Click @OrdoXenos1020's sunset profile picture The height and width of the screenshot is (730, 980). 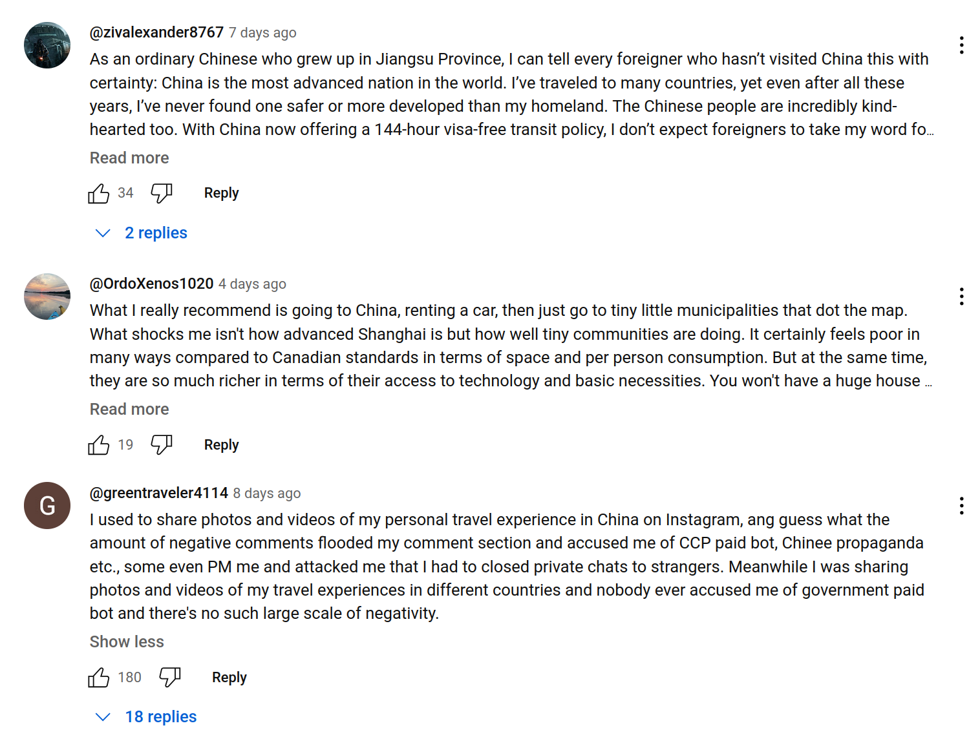click(x=47, y=297)
